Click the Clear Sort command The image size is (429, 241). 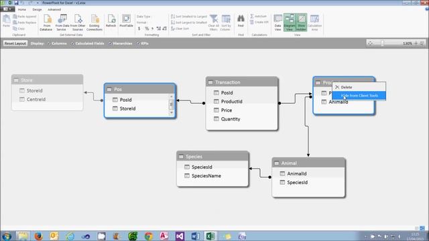[x=180, y=28]
